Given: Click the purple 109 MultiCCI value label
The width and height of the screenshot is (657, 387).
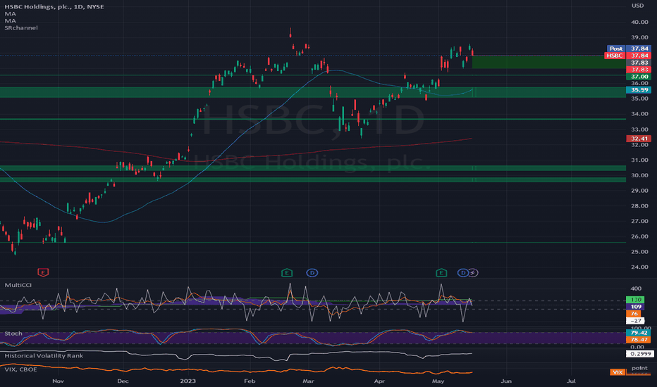Looking at the screenshot, I should [635, 307].
